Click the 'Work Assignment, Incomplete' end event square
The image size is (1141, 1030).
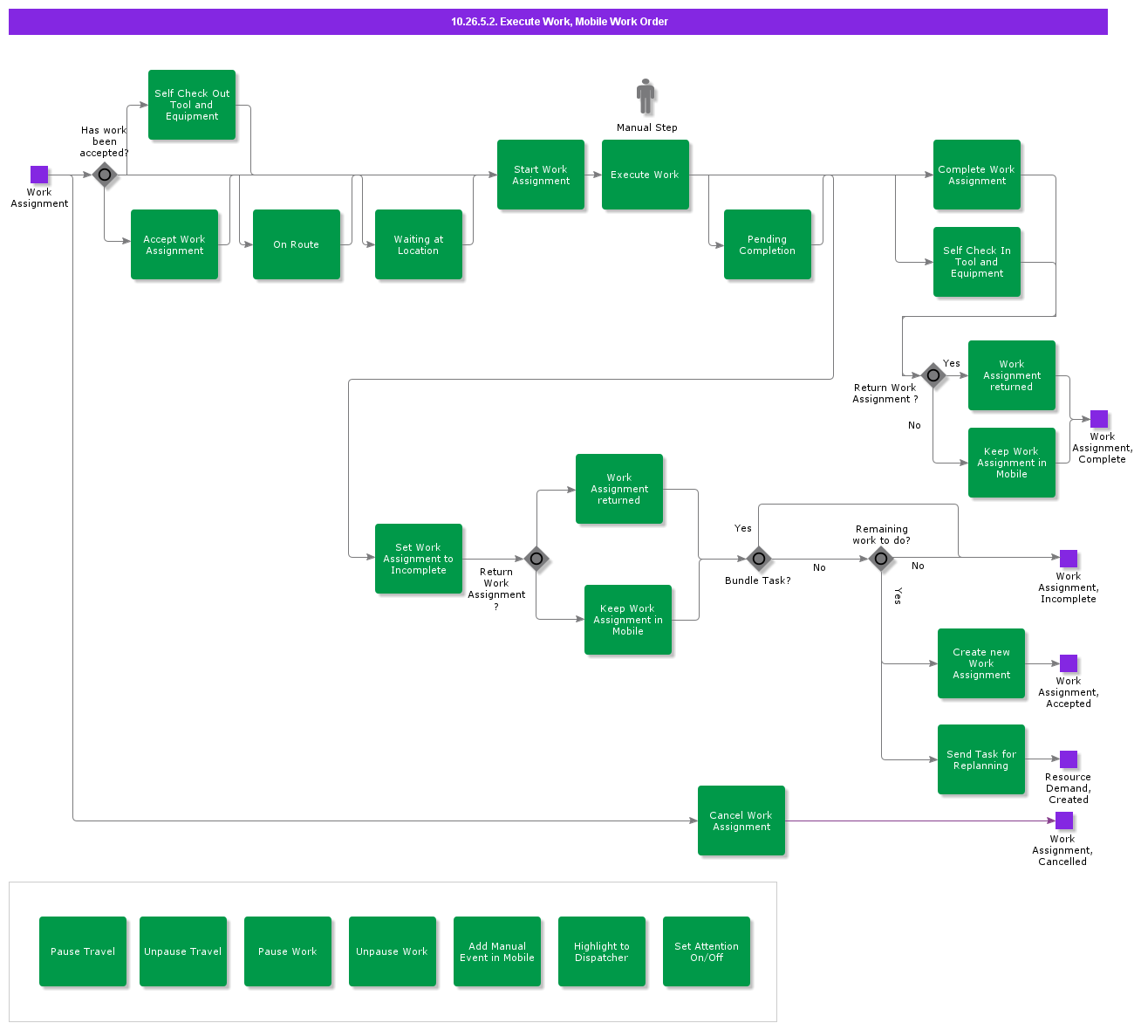[1069, 559]
